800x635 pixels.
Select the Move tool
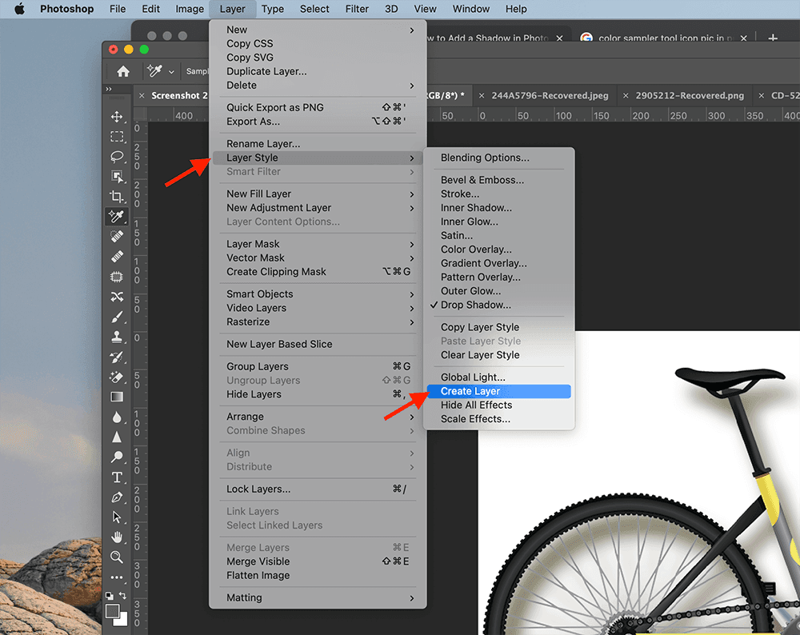coord(117,116)
